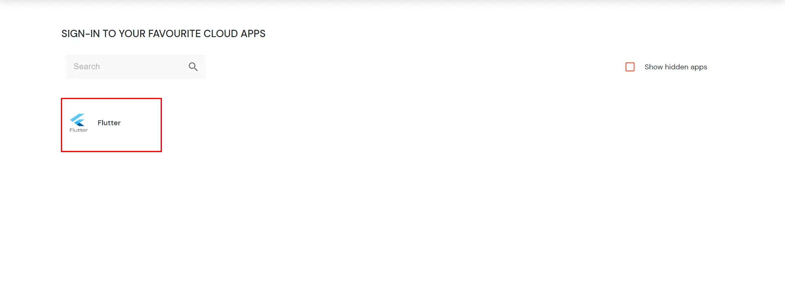Click the blue Flutter chevron emblem

[78, 119]
